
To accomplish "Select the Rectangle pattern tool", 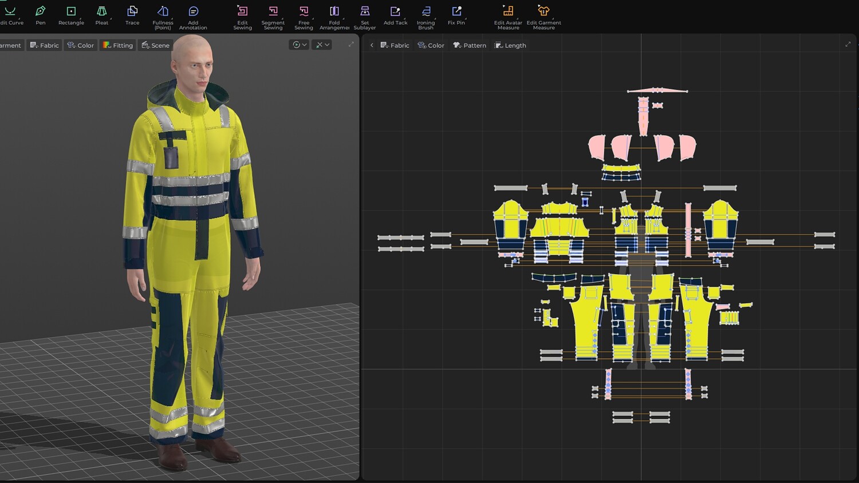I will (x=71, y=15).
